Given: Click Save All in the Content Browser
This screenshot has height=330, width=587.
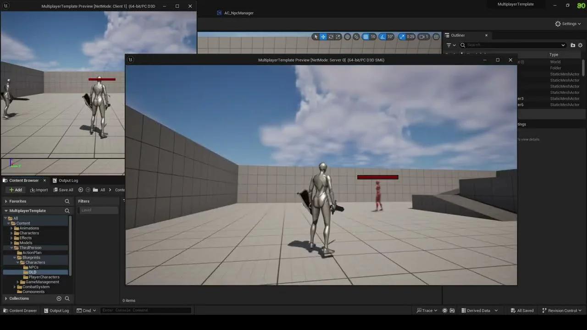Looking at the screenshot, I should [63, 190].
